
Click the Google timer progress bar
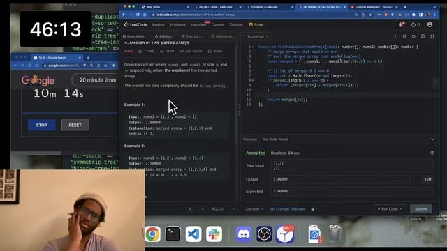pyautogui.click(x=71, y=113)
